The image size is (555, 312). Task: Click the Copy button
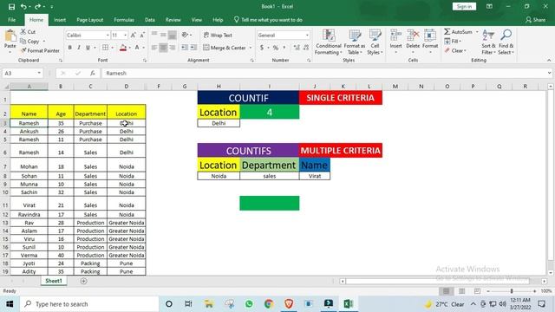point(30,41)
